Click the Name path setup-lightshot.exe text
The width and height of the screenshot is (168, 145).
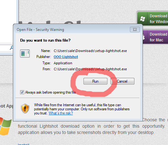[x=90, y=51]
